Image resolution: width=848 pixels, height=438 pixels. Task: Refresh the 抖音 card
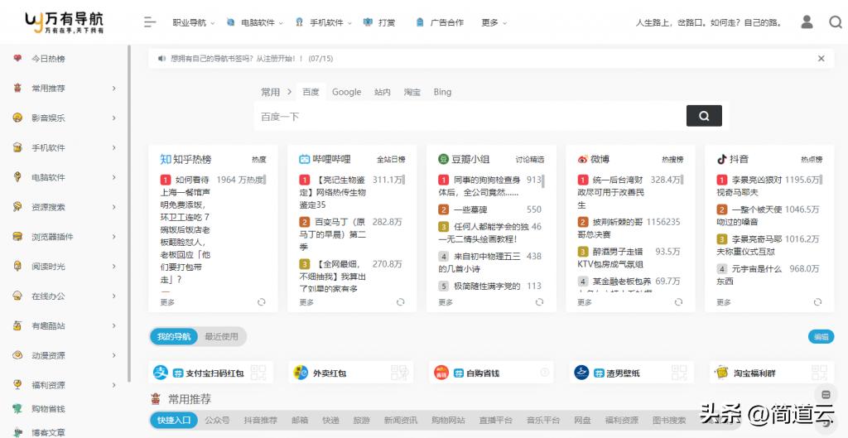coord(817,302)
